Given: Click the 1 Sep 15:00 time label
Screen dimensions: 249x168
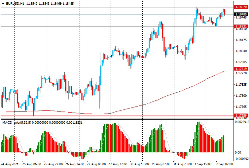Looking at the screenshot, I should click(203, 164).
